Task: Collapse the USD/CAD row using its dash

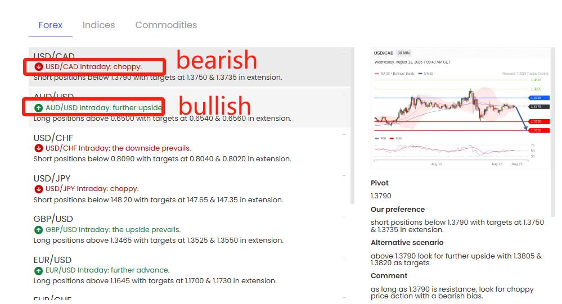Action: (344, 53)
